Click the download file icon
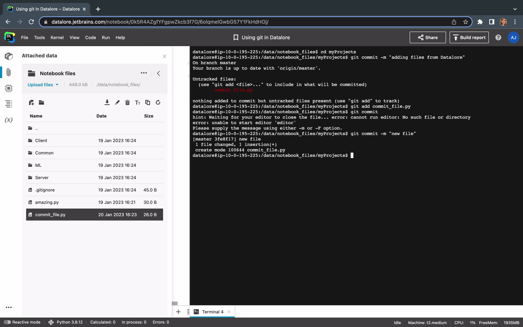523x327 pixels. point(107,102)
